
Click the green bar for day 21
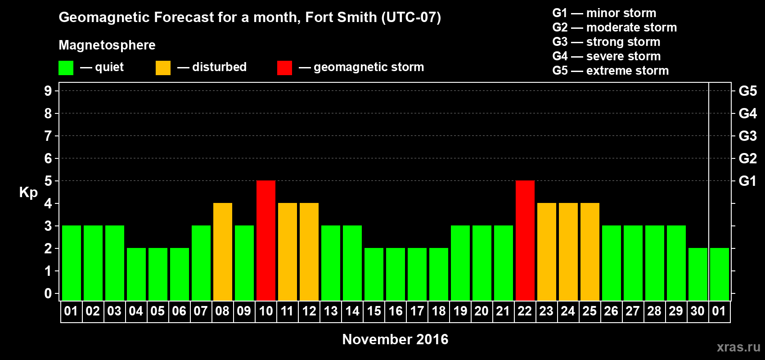tap(504, 263)
